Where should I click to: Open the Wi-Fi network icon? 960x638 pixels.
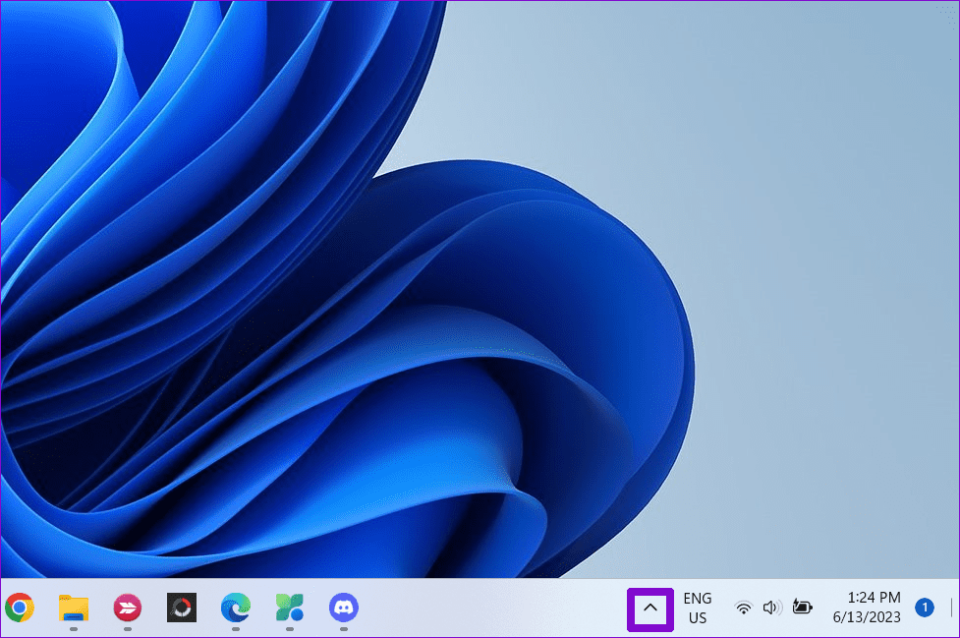[743, 608]
